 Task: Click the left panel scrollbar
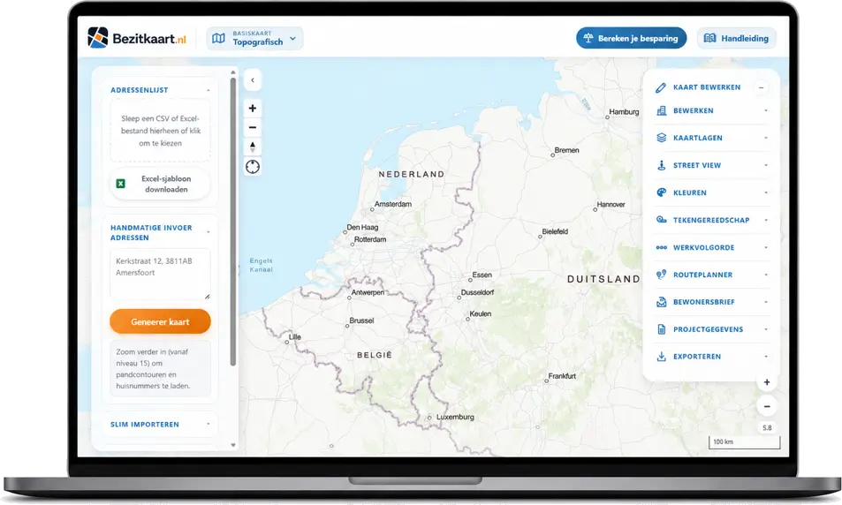233,222
